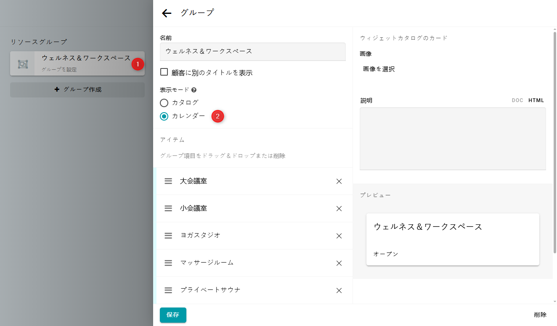The width and height of the screenshot is (557, 326).
Task: Select the カタログ display mode
Action: (164, 103)
